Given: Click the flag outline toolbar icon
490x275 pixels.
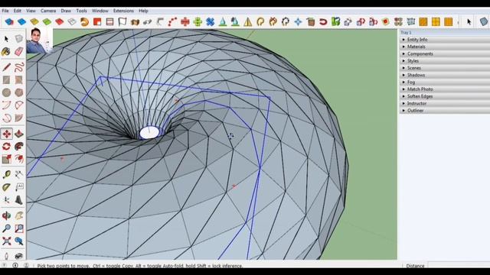Looking at the screenshot, I should (x=122, y=22).
